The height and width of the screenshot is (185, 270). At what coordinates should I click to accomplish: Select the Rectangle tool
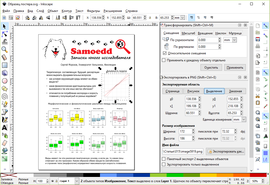(4, 65)
